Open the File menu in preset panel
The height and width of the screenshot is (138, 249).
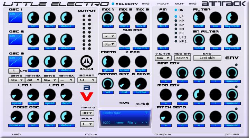tap(132, 123)
